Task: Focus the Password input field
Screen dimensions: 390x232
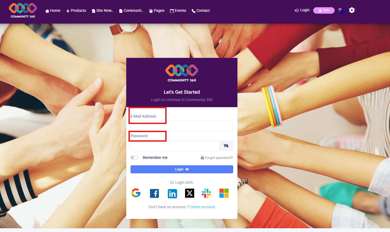Action: coord(175,146)
